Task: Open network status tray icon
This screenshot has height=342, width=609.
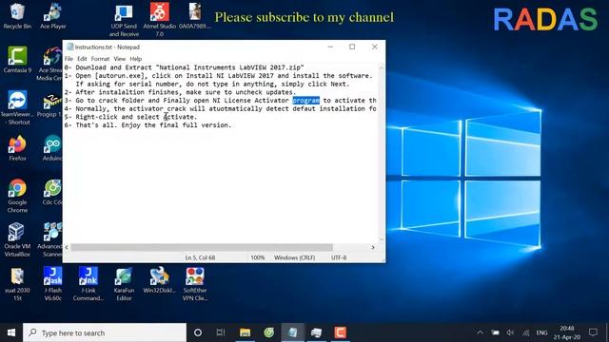Action: point(525,332)
